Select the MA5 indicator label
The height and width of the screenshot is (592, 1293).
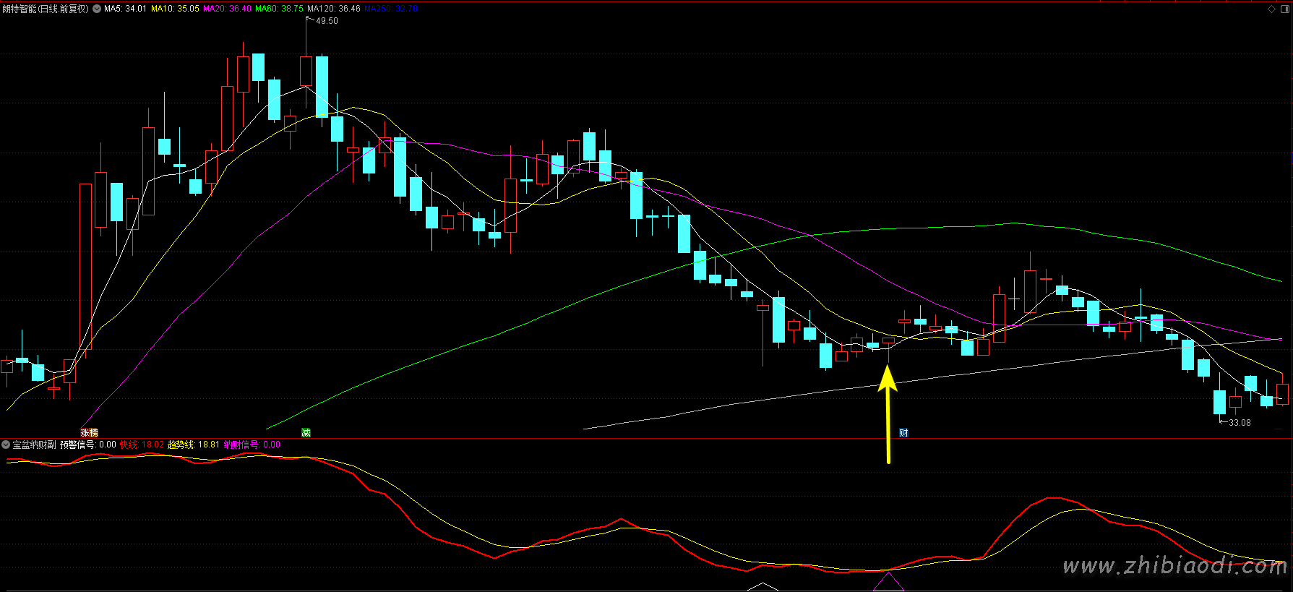[x=125, y=9]
